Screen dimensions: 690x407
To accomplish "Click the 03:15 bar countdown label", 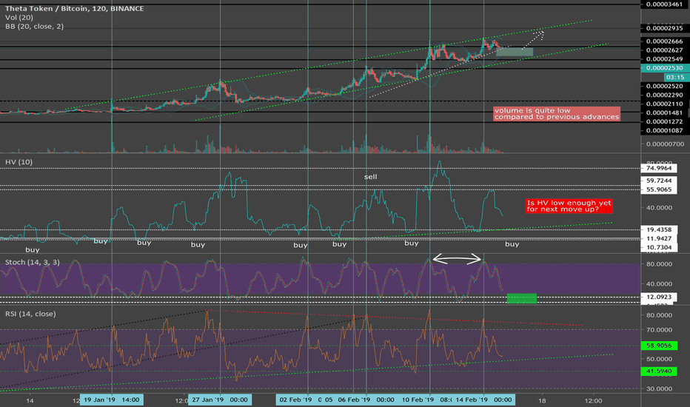I will pos(674,77).
